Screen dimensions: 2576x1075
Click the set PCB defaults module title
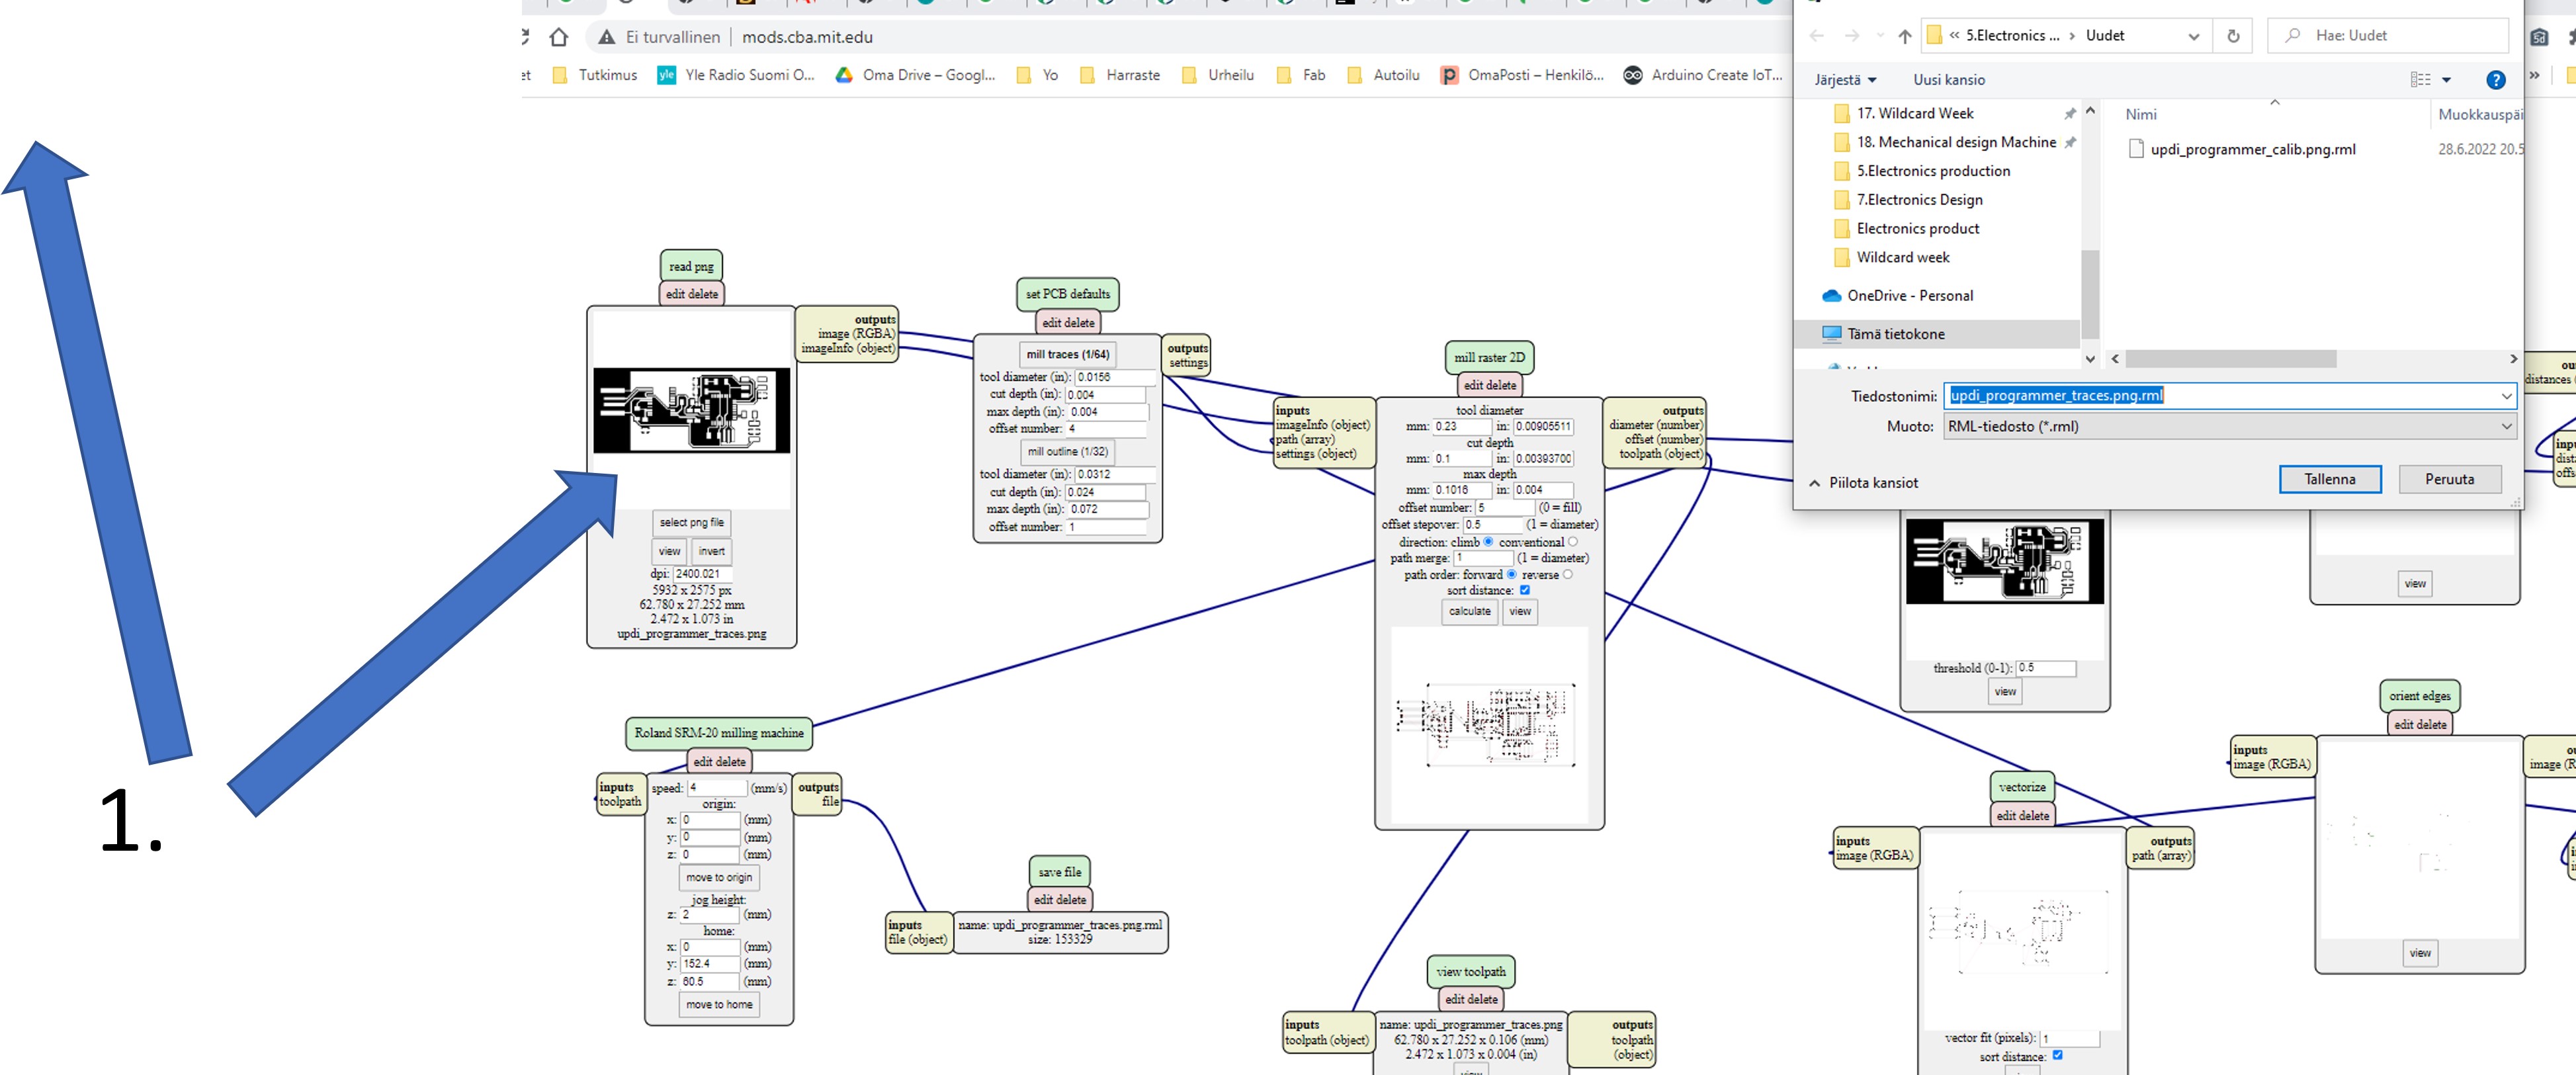(x=1067, y=294)
